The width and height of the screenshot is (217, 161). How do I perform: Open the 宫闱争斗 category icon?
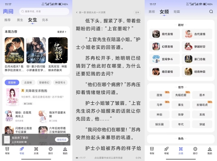pyautogui.click(x=156, y=59)
